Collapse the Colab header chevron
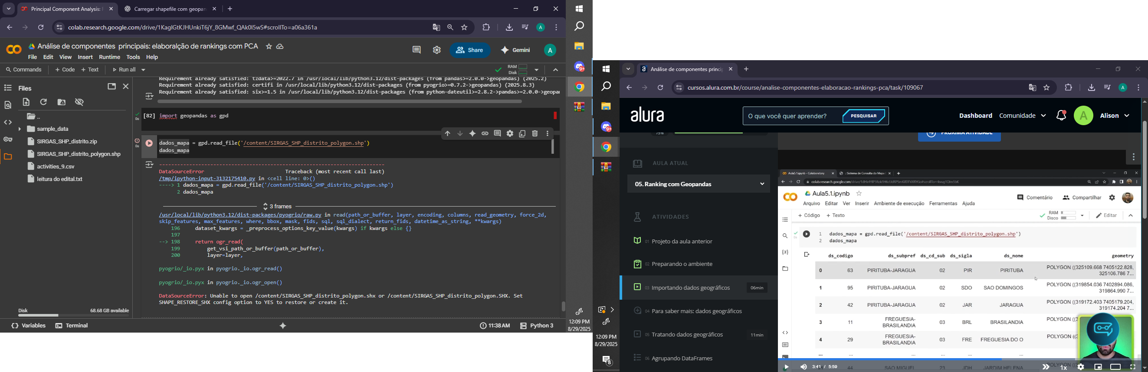The image size is (1148, 372). [x=555, y=70]
